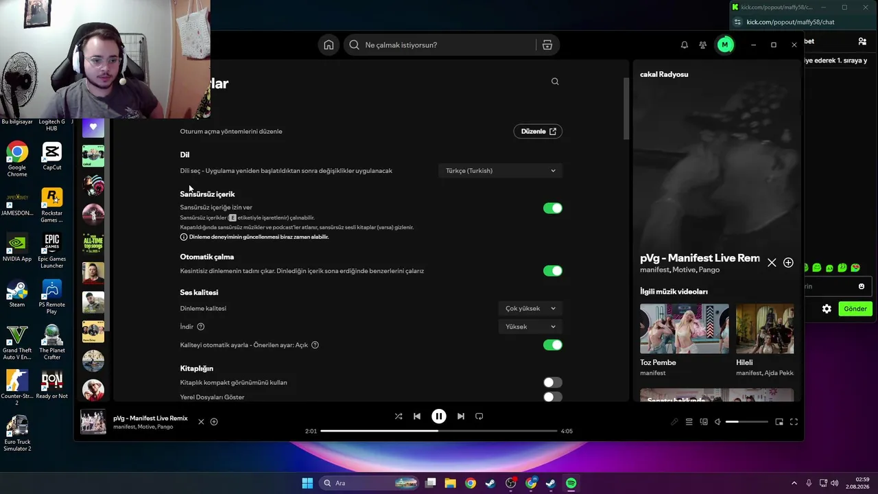The width and height of the screenshot is (878, 494).
Task: Open the Toz Pembe music video thumbnail
Action: pos(685,329)
